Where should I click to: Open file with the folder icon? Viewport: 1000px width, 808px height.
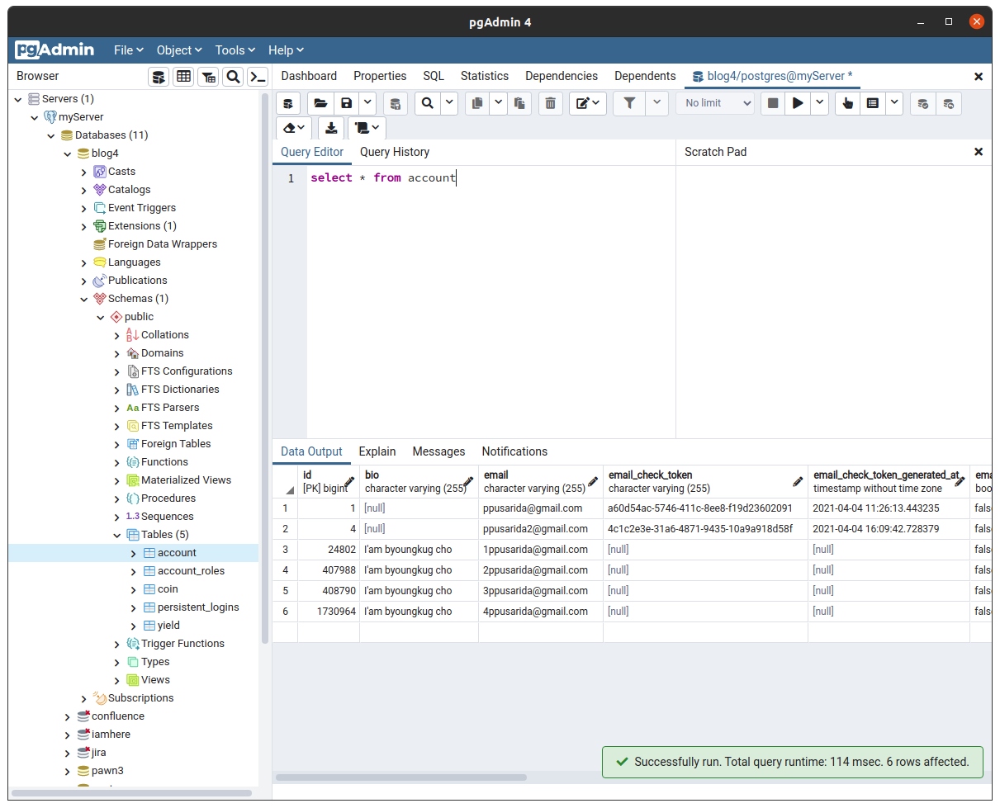pyautogui.click(x=320, y=103)
